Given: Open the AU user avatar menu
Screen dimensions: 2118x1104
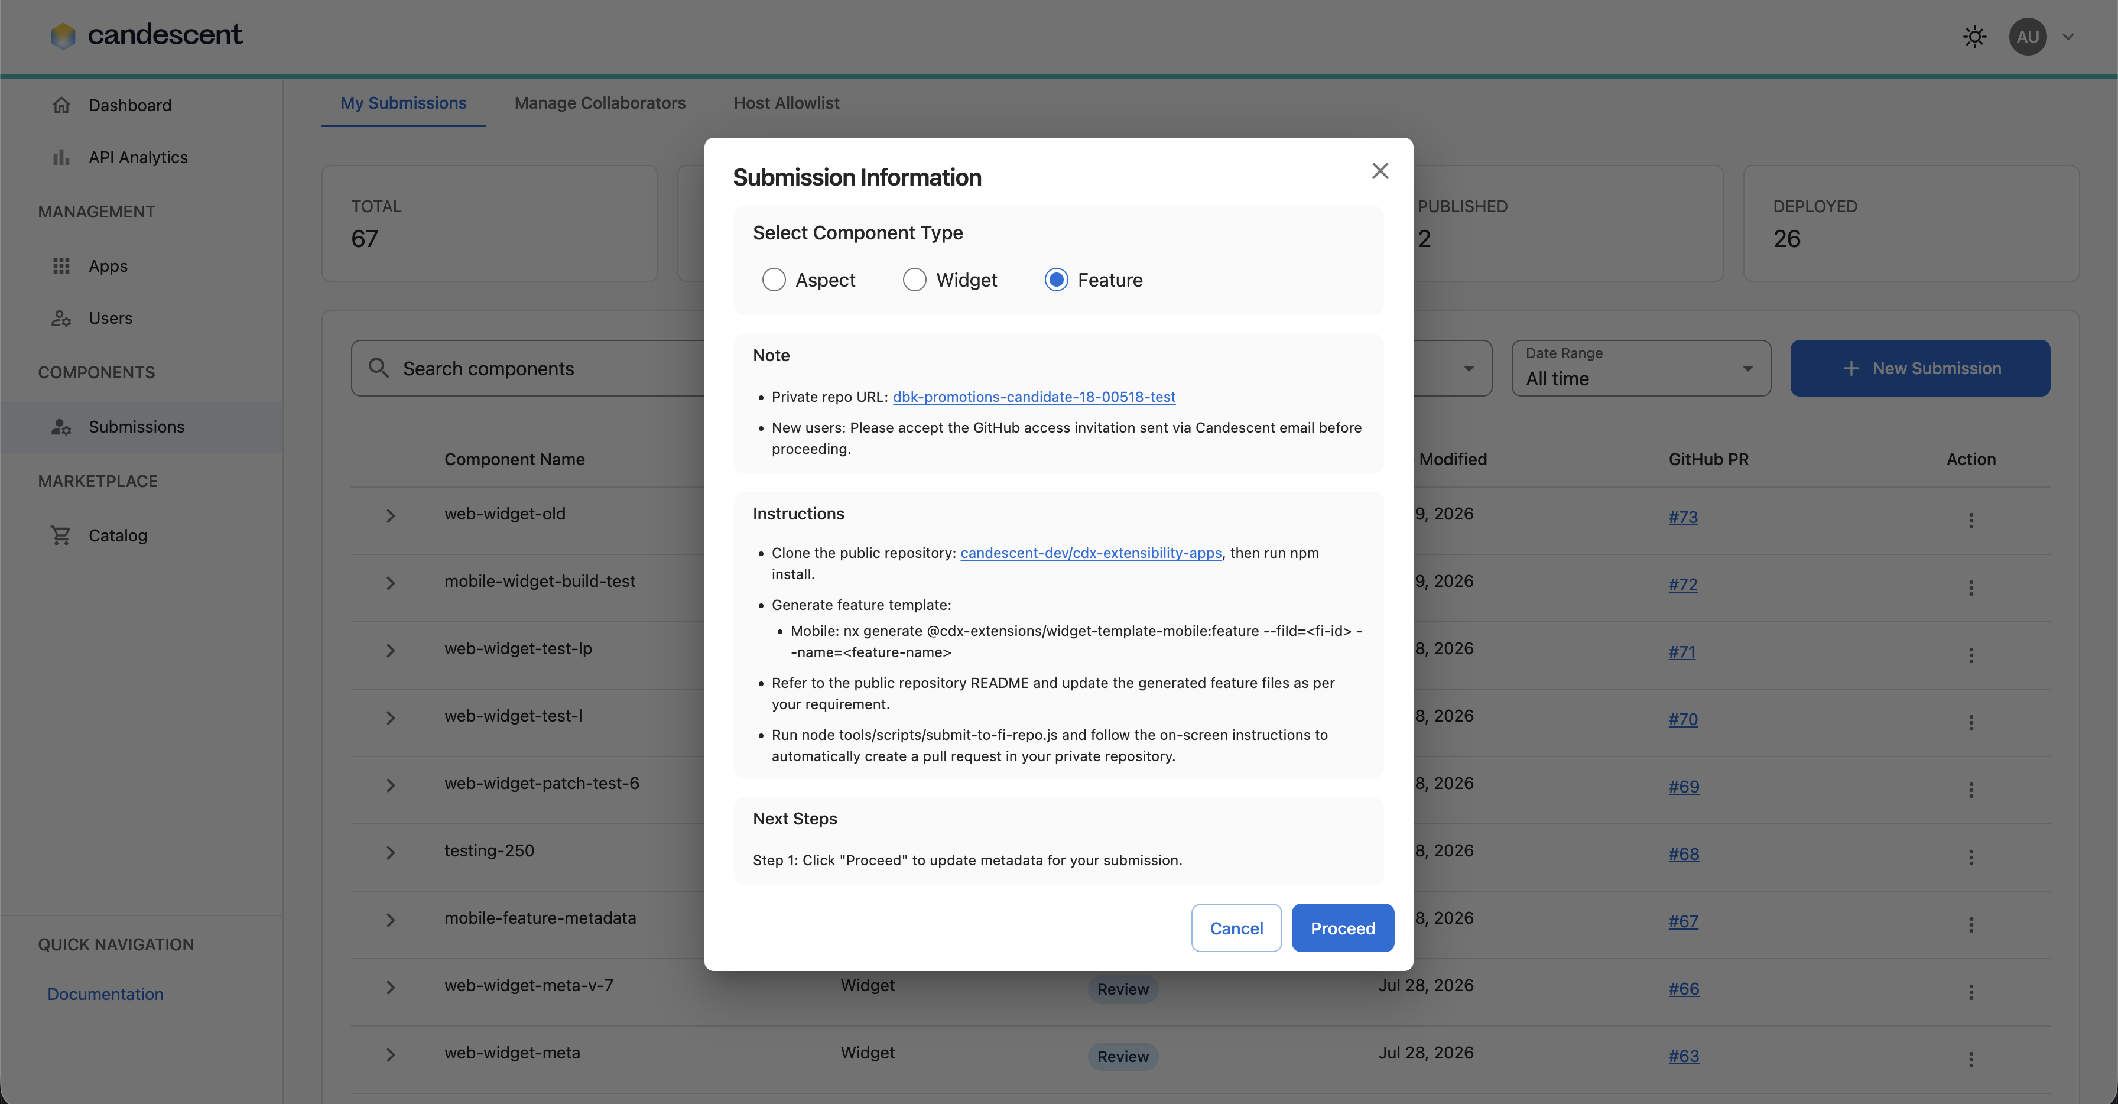Looking at the screenshot, I should click(2028, 36).
